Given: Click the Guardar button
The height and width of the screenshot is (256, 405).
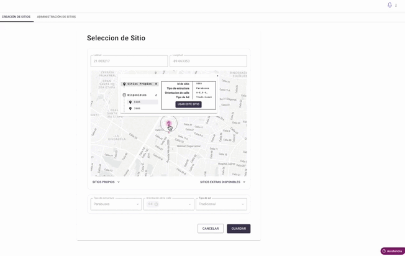Looking at the screenshot, I should click(239, 229).
